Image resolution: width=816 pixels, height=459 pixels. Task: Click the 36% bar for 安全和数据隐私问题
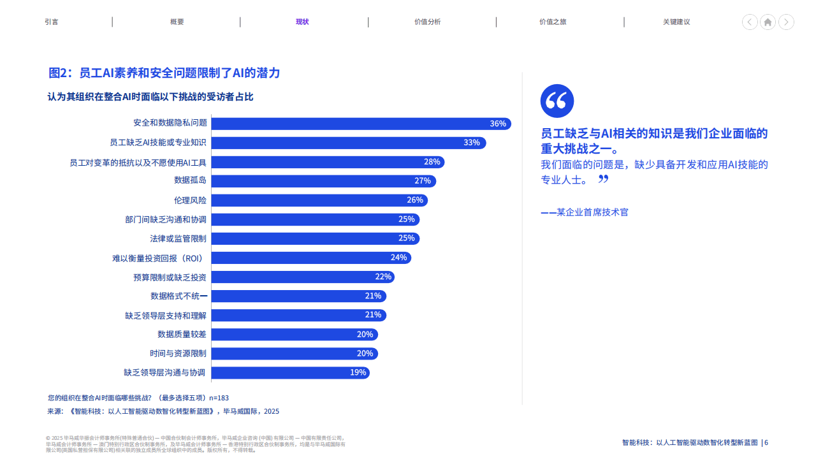click(x=361, y=124)
